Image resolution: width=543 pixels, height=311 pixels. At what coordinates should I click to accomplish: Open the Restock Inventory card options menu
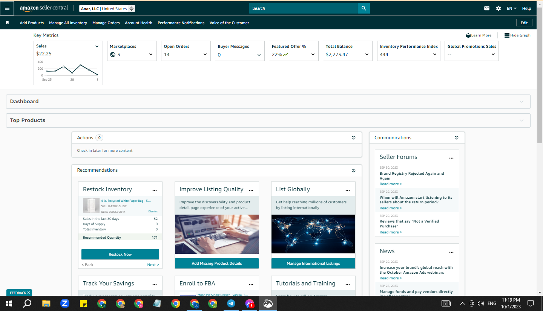coord(155,191)
